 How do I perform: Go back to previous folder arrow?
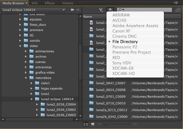pyautogui.click(x=72, y=10)
